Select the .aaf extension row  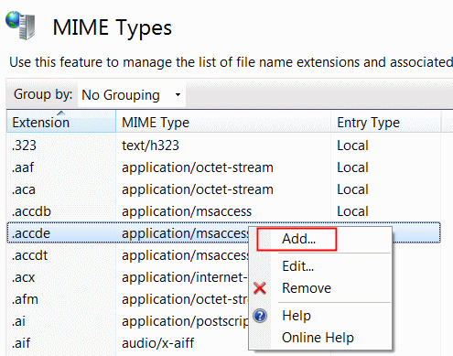point(223,167)
